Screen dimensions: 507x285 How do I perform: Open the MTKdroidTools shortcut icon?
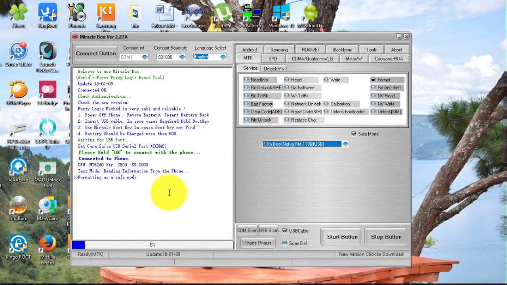311,17
